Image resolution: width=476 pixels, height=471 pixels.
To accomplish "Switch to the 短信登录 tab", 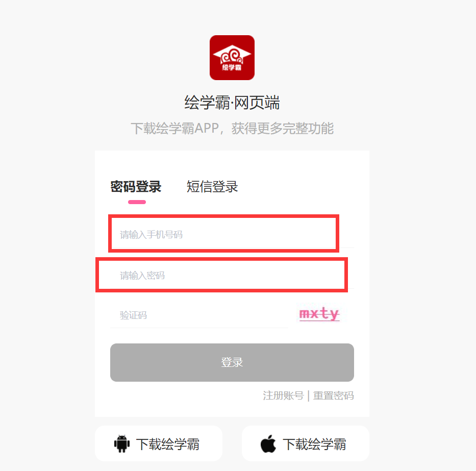I will coord(212,186).
